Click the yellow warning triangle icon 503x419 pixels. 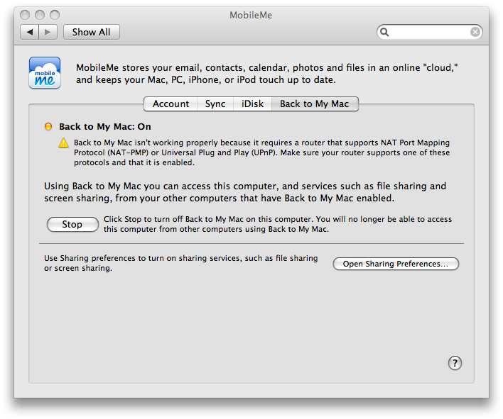pos(63,143)
